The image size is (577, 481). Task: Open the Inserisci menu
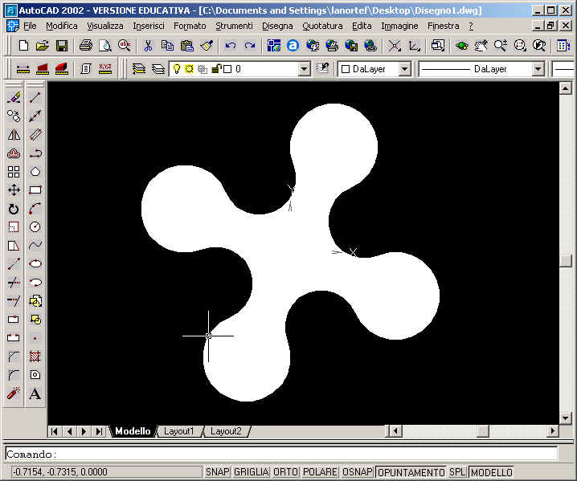pos(149,26)
